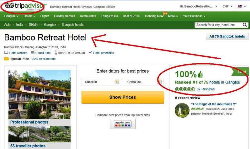
Task: Open the UK flag language dropdown
Action: (242, 6)
